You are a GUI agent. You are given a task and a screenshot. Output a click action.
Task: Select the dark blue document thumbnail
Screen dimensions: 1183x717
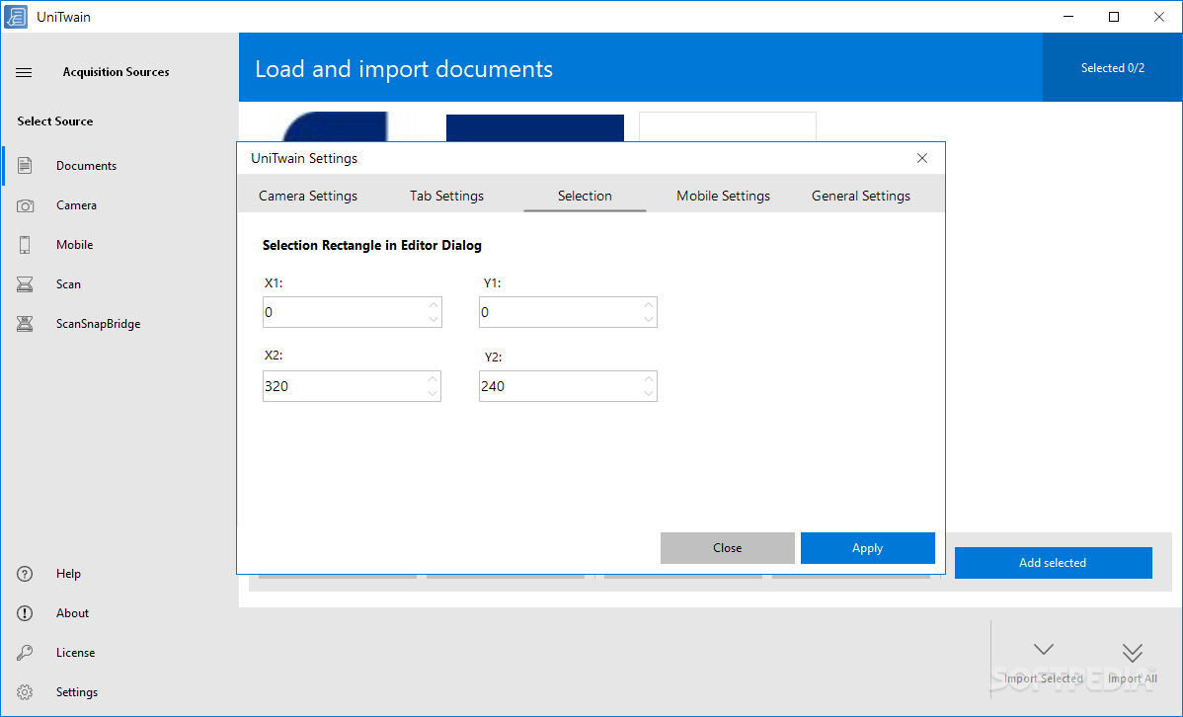point(535,128)
